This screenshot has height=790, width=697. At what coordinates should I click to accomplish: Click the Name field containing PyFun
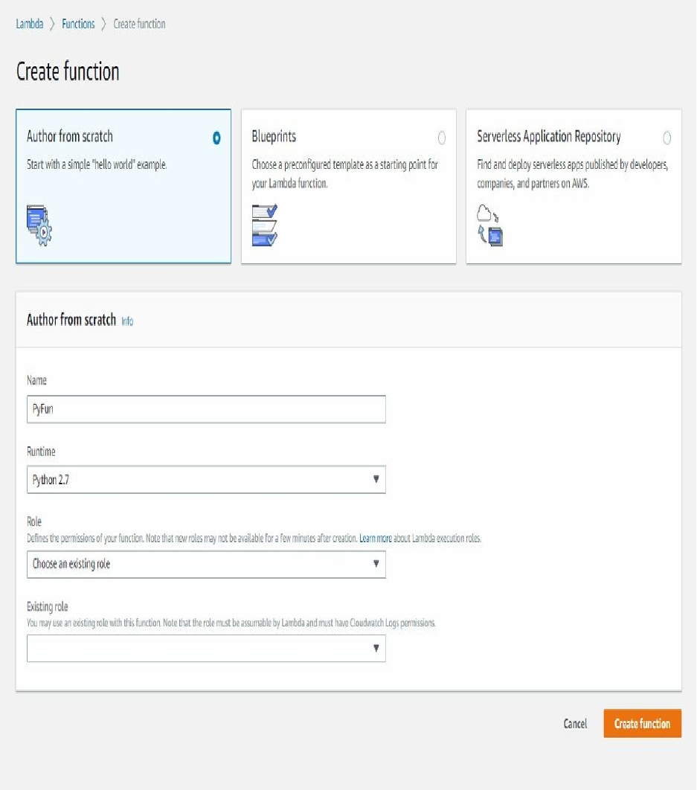tap(206, 409)
